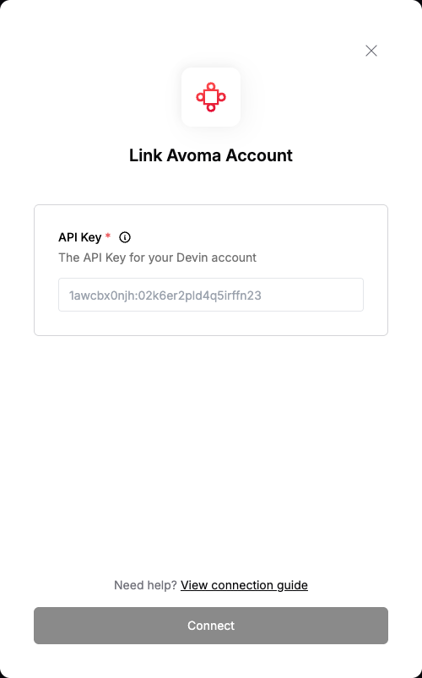422x678 pixels.
Task: Submit with the Connect button
Action: click(x=211, y=626)
